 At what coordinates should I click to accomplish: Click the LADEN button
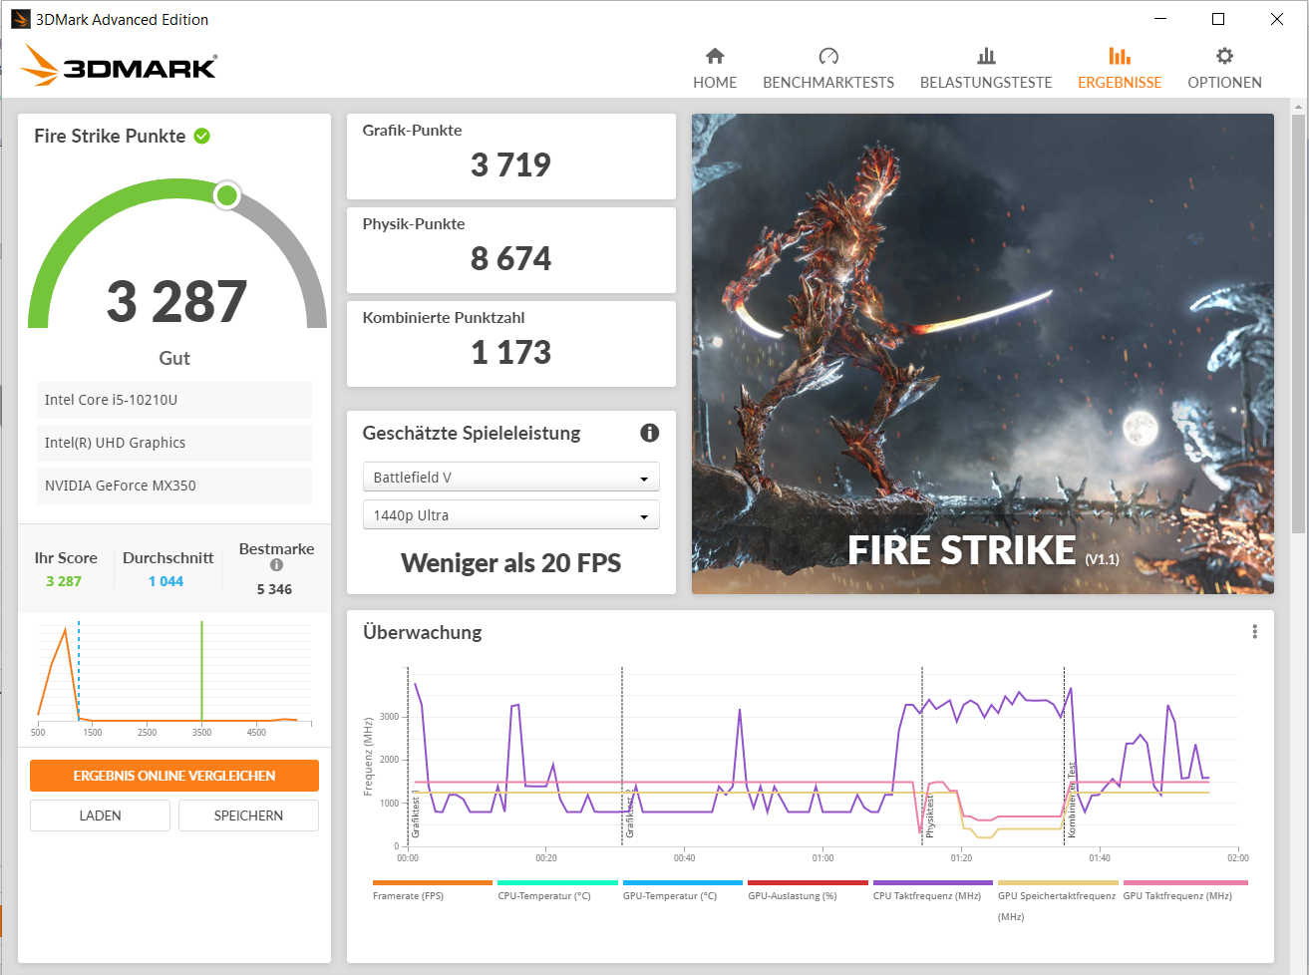click(x=100, y=815)
